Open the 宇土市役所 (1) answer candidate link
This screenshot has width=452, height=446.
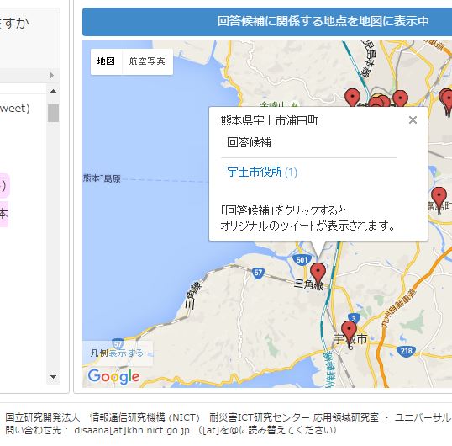(x=262, y=172)
